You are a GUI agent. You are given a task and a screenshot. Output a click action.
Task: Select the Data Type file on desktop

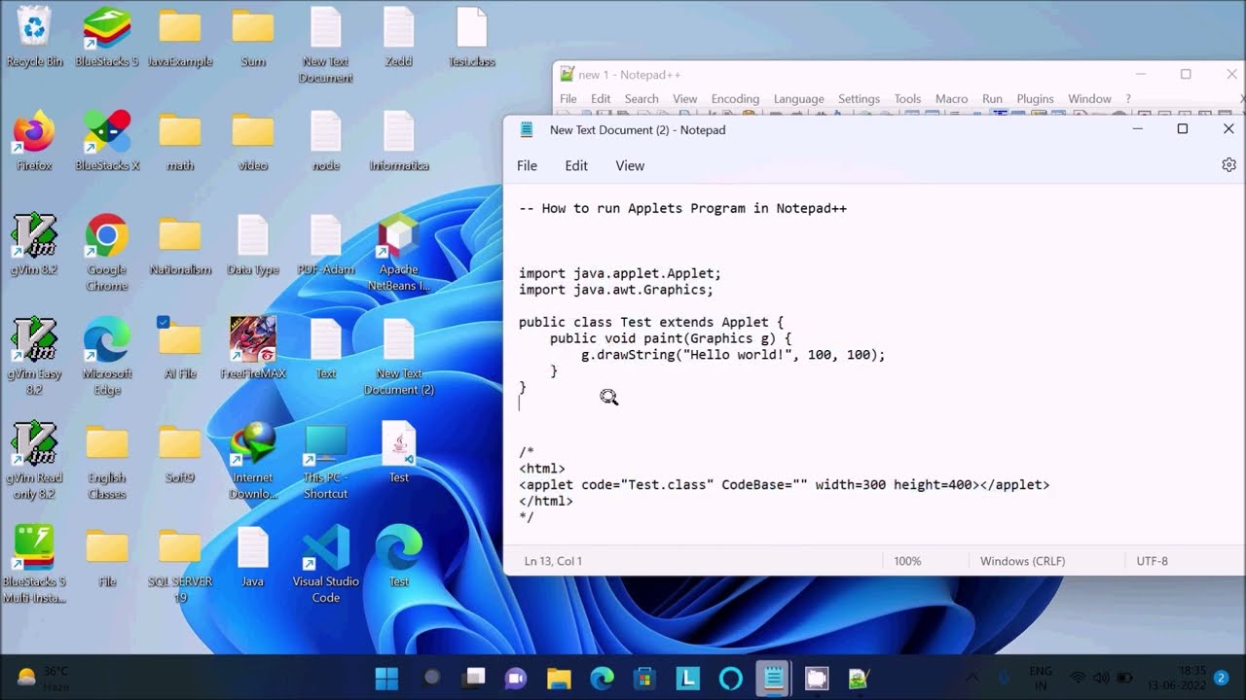coord(253,245)
